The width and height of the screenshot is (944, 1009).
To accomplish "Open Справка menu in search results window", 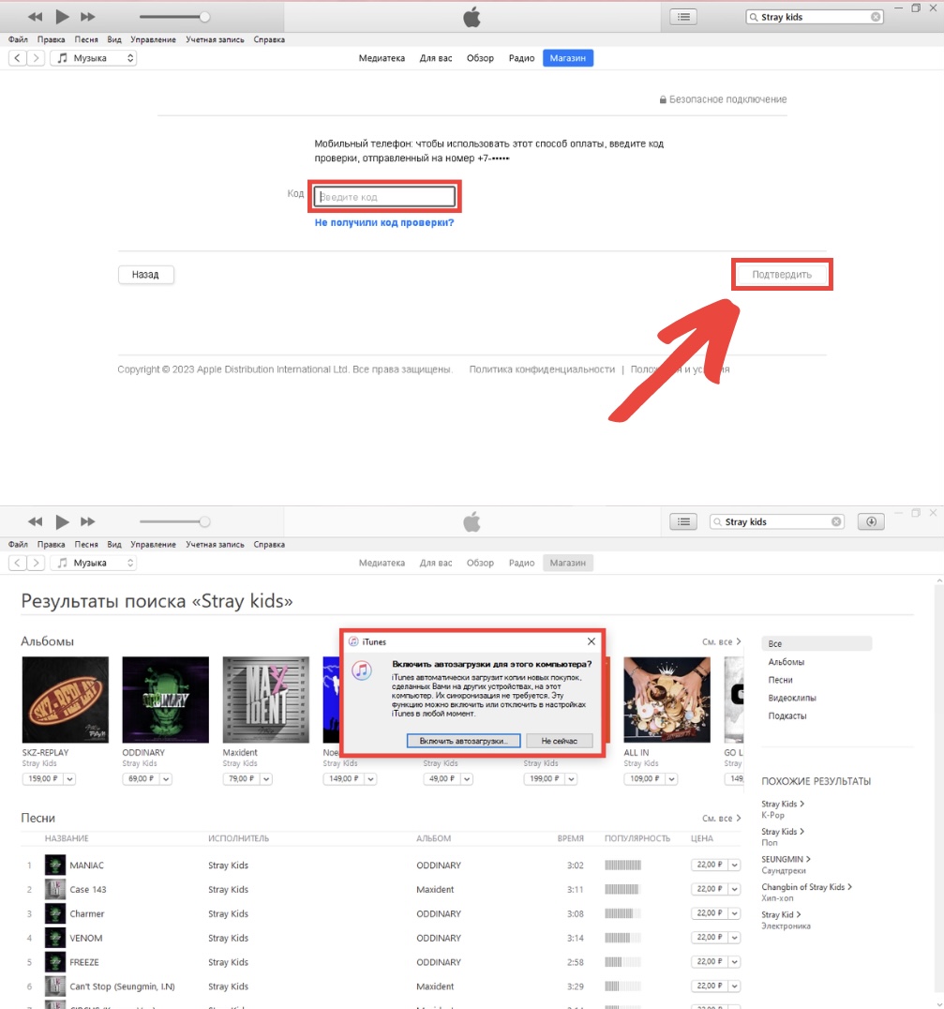I will (269, 545).
